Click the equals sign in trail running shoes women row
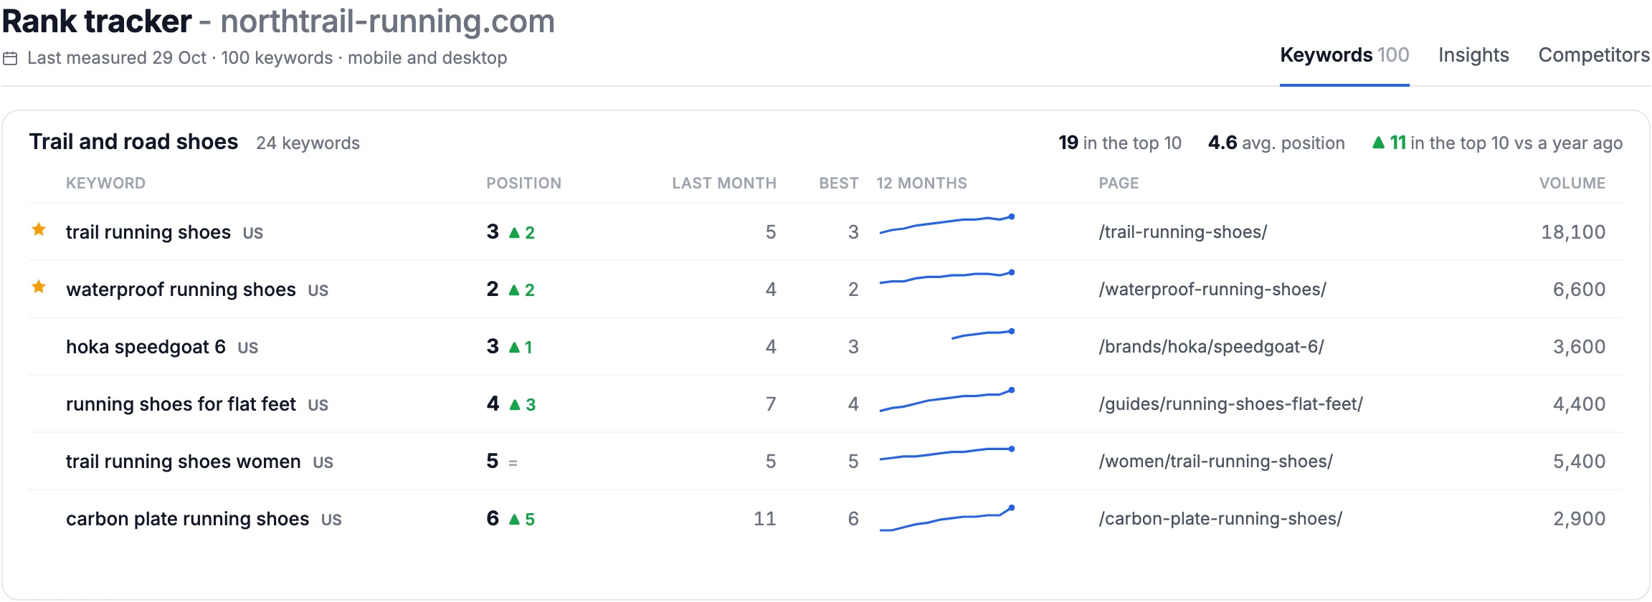The width and height of the screenshot is (1652, 602). [x=513, y=463]
